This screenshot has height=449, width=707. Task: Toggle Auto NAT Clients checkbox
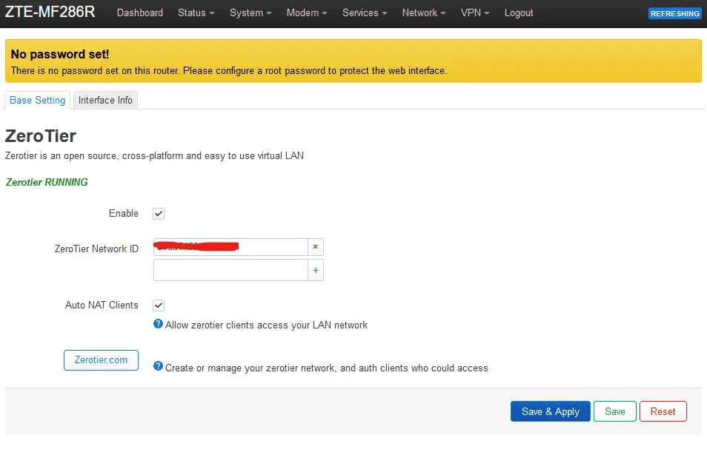click(x=159, y=305)
